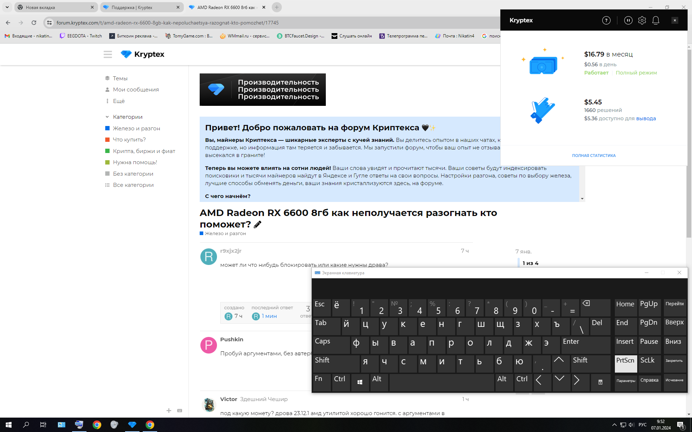The width and height of the screenshot is (692, 432).
Task: Toggle ScLk key on the on-screen keyboard
Action: pyautogui.click(x=649, y=363)
